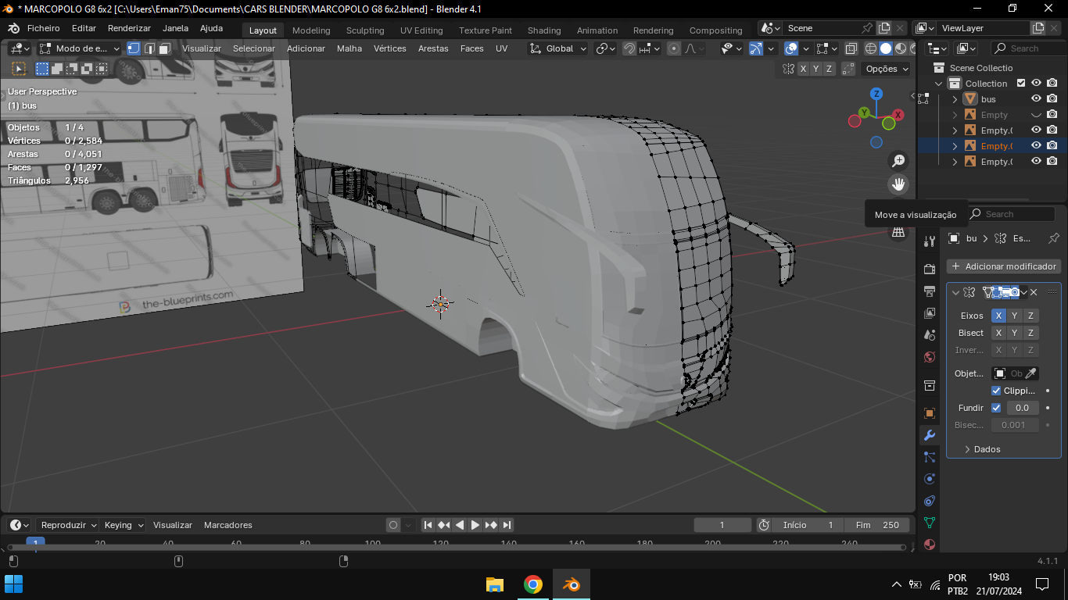Collapse the Collection tree
Image resolution: width=1068 pixels, height=600 pixels.
[939, 84]
